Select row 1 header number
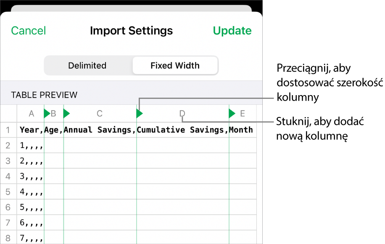The width and height of the screenshot is (385, 244). [8, 130]
